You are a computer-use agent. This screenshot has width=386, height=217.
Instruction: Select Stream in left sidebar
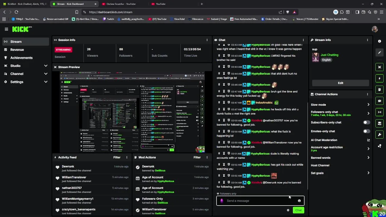coord(26,42)
